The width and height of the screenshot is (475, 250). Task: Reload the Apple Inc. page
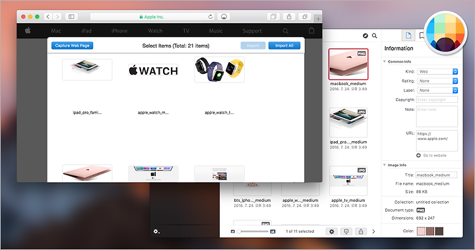click(210, 16)
